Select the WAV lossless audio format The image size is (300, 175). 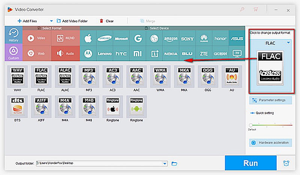tap(17, 77)
